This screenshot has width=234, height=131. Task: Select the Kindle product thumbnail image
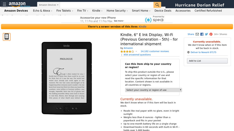pos(7,37)
